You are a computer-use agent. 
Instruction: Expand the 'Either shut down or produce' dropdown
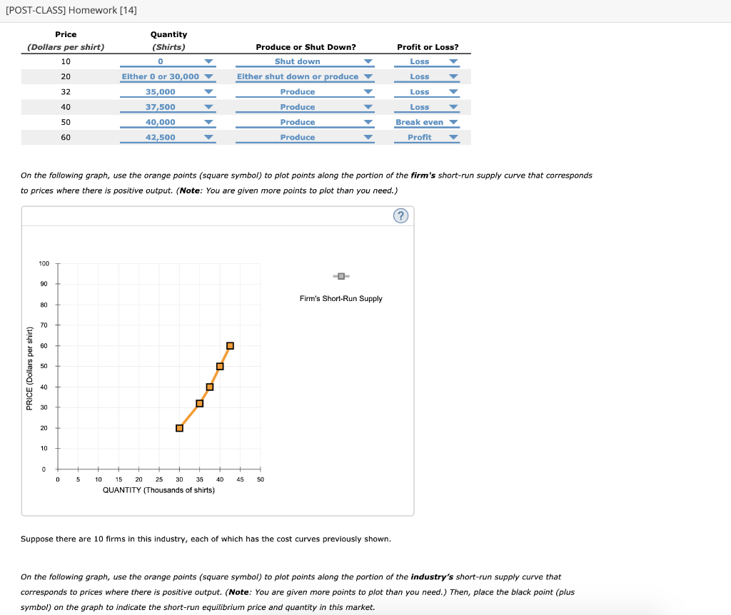[x=305, y=76]
